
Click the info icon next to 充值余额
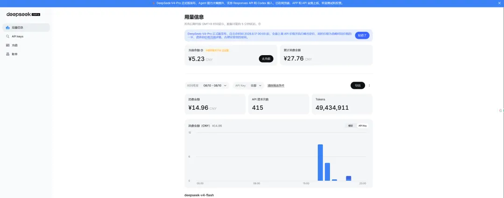click(x=202, y=50)
